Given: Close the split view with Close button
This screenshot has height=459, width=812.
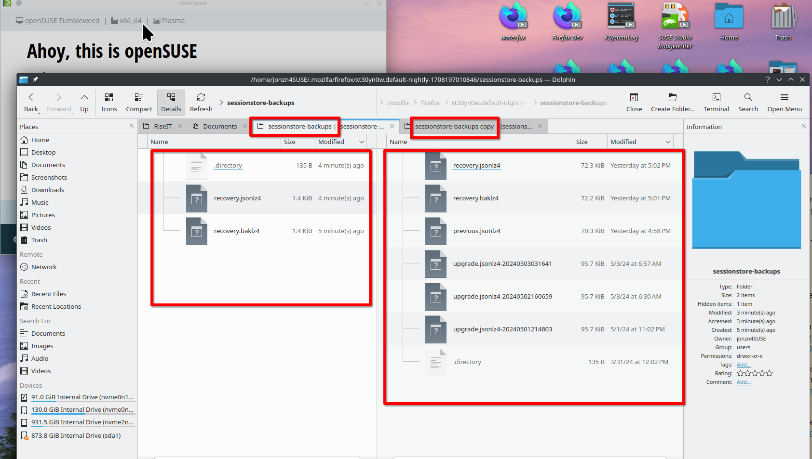Looking at the screenshot, I should tap(634, 103).
